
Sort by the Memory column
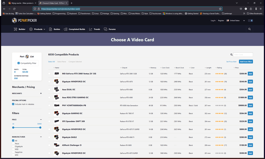coord(152,68)
